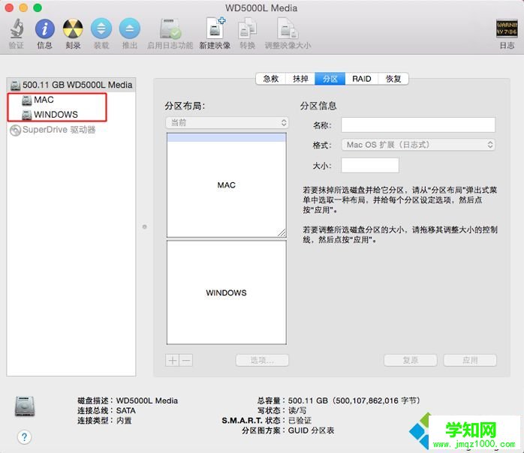Select the MAC volume in sidebar

(44, 100)
